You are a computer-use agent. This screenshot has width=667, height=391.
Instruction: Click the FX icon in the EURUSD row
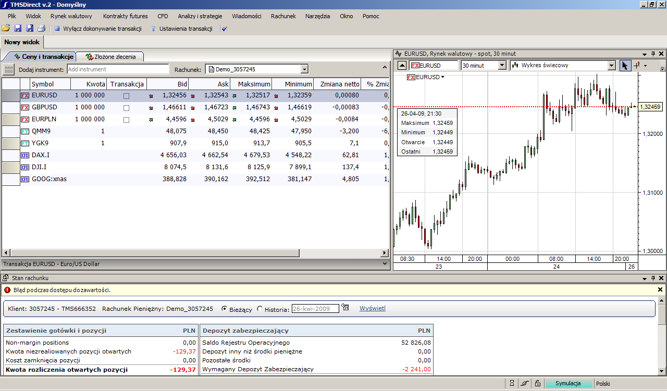pos(25,96)
